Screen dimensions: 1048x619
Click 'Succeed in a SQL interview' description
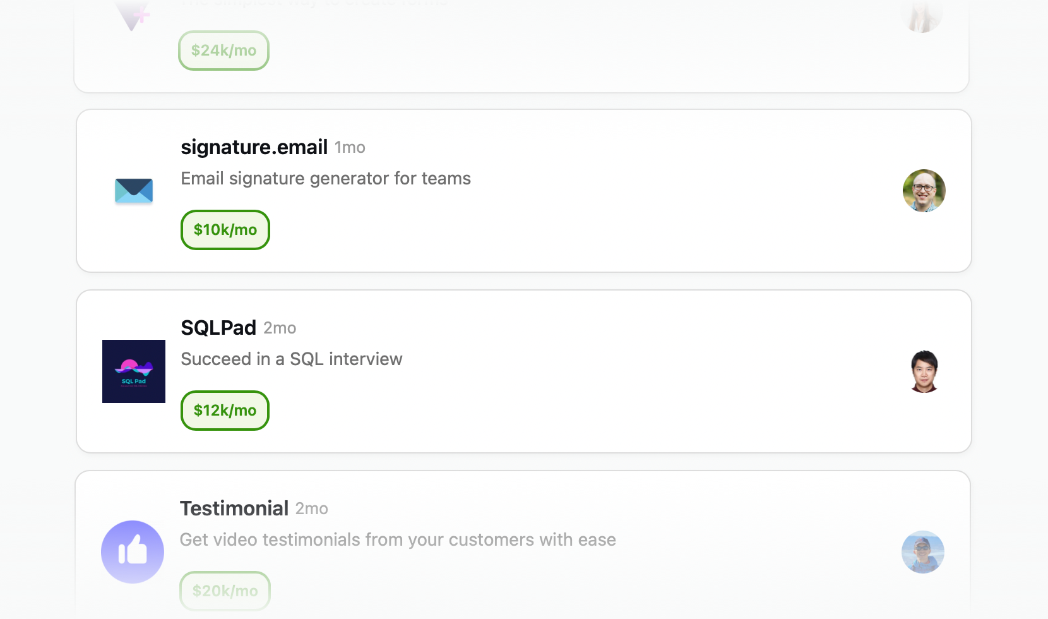292,359
